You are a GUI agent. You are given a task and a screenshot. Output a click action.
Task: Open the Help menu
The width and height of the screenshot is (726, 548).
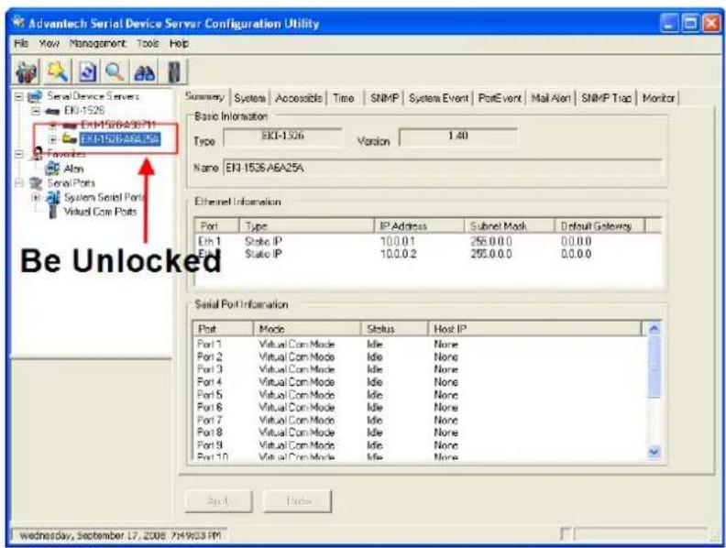(179, 43)
